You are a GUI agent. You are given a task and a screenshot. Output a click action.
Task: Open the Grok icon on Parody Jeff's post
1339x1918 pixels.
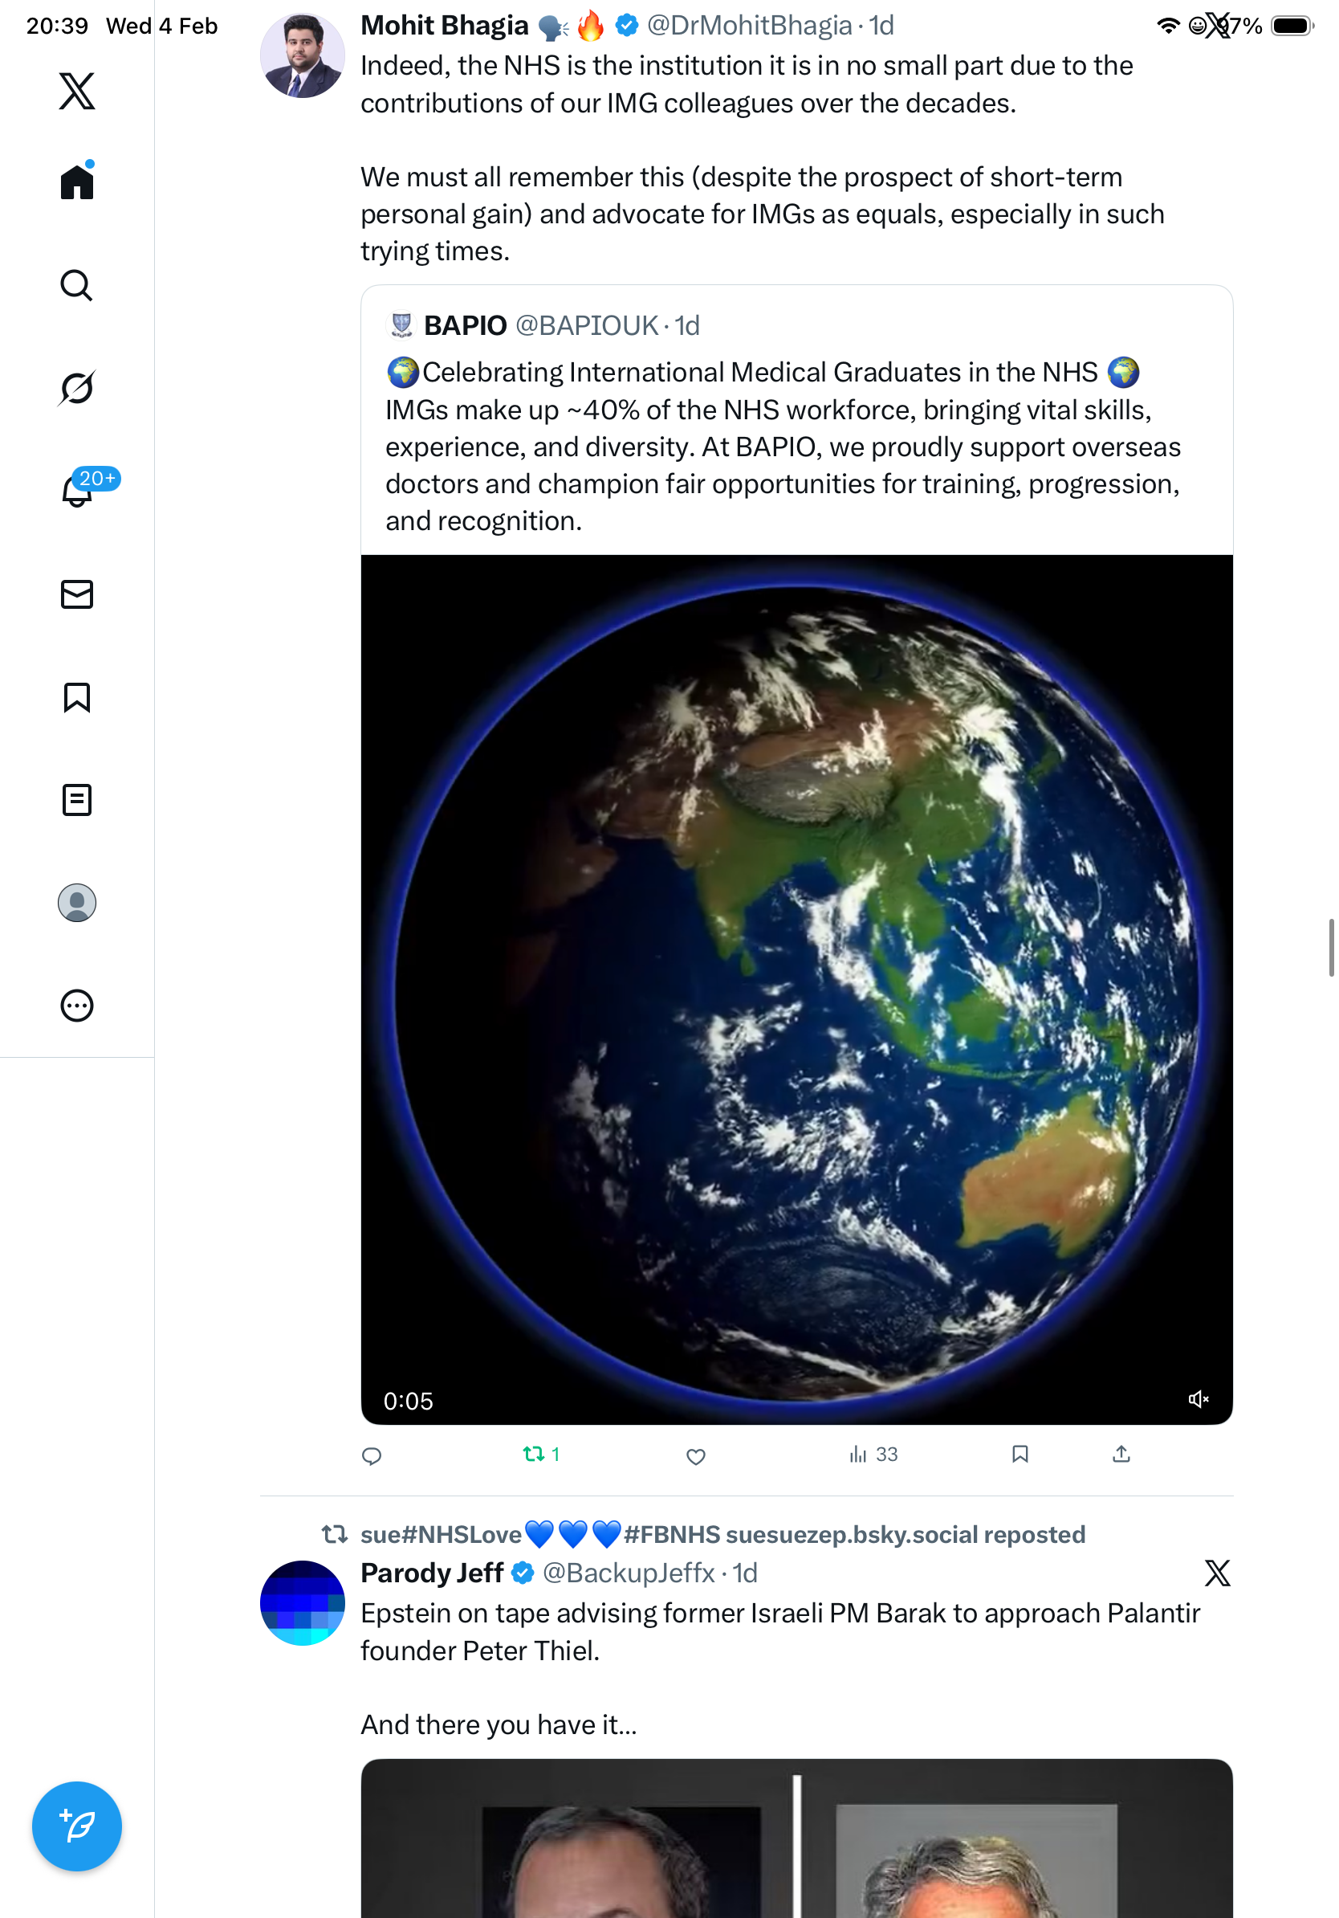(x=1217, y=1573)
